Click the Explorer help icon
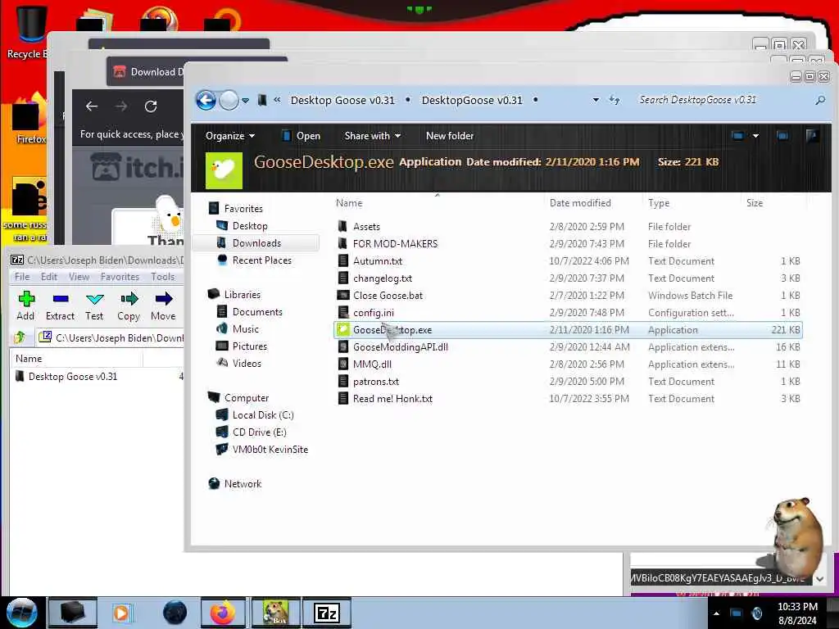839x629 pixels. 812,136
